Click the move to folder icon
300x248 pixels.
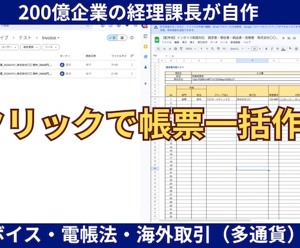(289, 38)
